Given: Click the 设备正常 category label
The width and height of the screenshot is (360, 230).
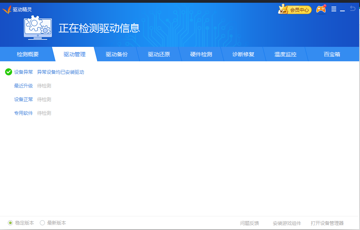Looking at the screenshot, I should click(23, 100).
